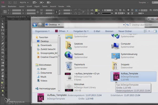158x105 pixels.
Task: Open Adobe Stock via the St icon
Action: [15, 2]
